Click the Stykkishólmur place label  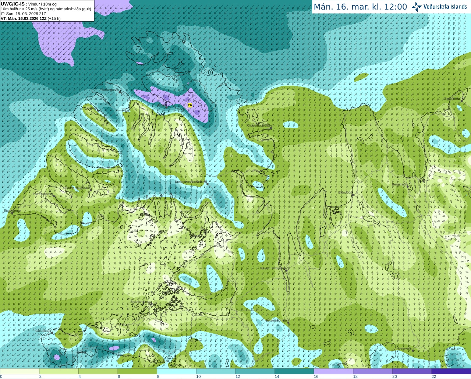point(141,302)
